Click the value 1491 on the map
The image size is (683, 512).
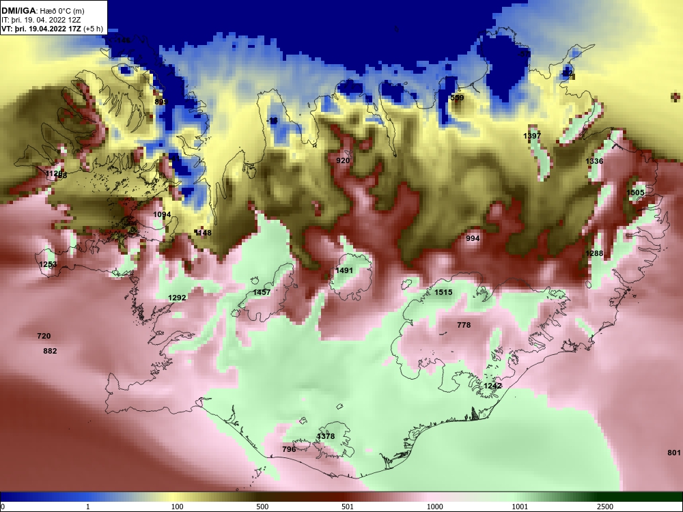pos(344,270)
